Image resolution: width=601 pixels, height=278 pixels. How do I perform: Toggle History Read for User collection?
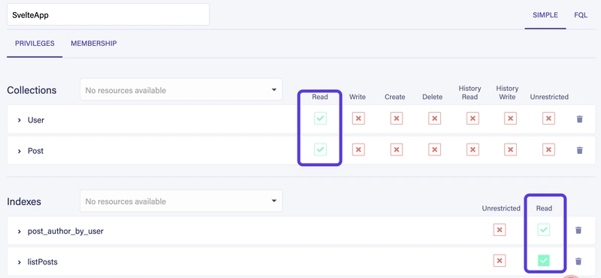coord(473,119)
